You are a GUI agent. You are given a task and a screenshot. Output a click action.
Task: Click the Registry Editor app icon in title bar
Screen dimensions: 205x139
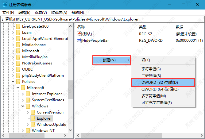4,5
